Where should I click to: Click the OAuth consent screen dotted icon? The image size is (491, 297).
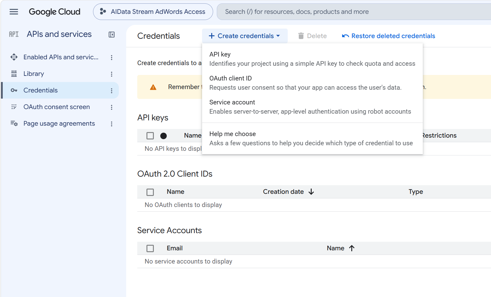pyautogui.click(x=14, y=107)
